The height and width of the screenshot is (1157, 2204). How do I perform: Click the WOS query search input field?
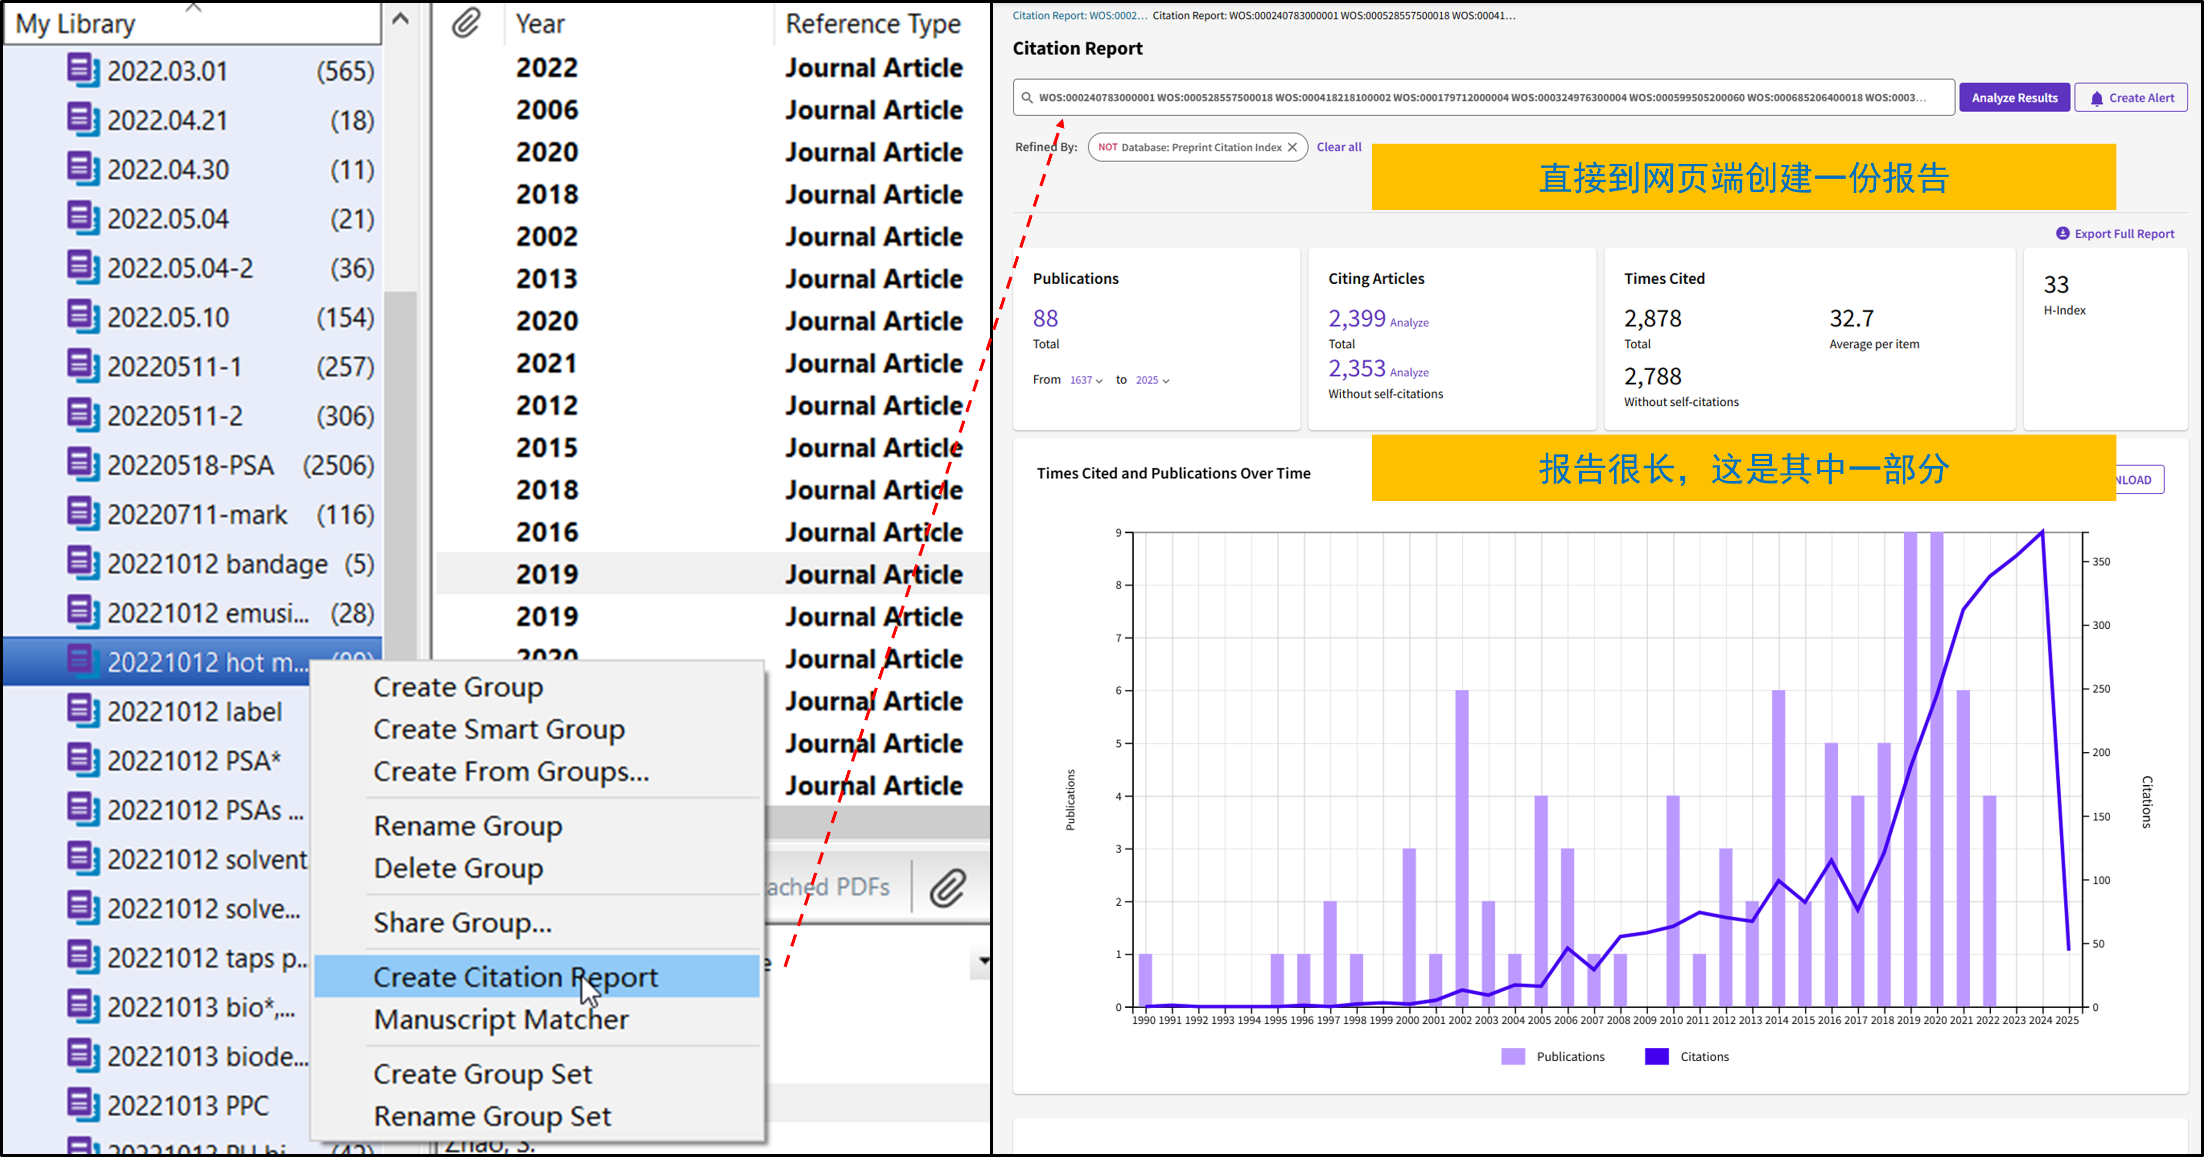1483,97
